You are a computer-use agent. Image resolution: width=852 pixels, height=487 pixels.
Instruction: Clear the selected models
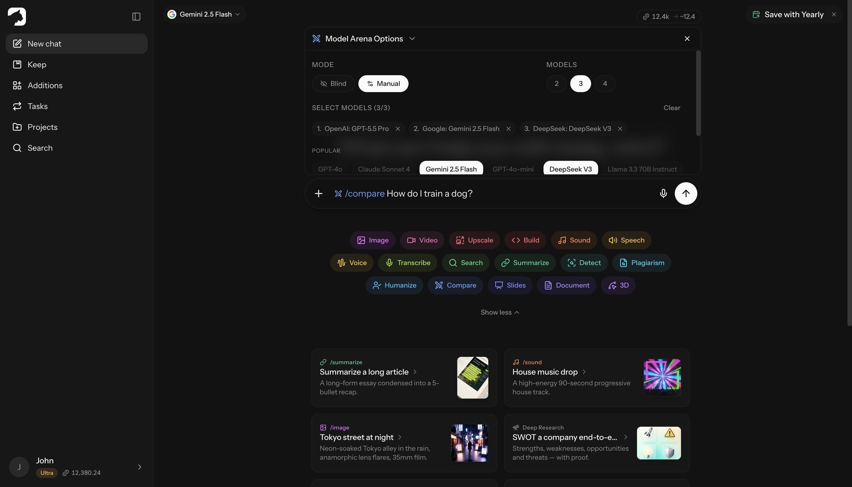(672, 108)
